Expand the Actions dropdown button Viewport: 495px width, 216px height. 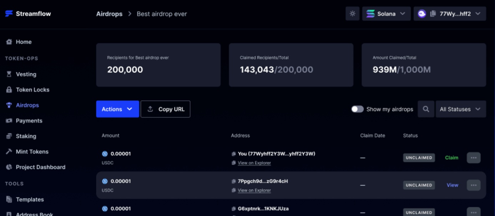(117, 109)
